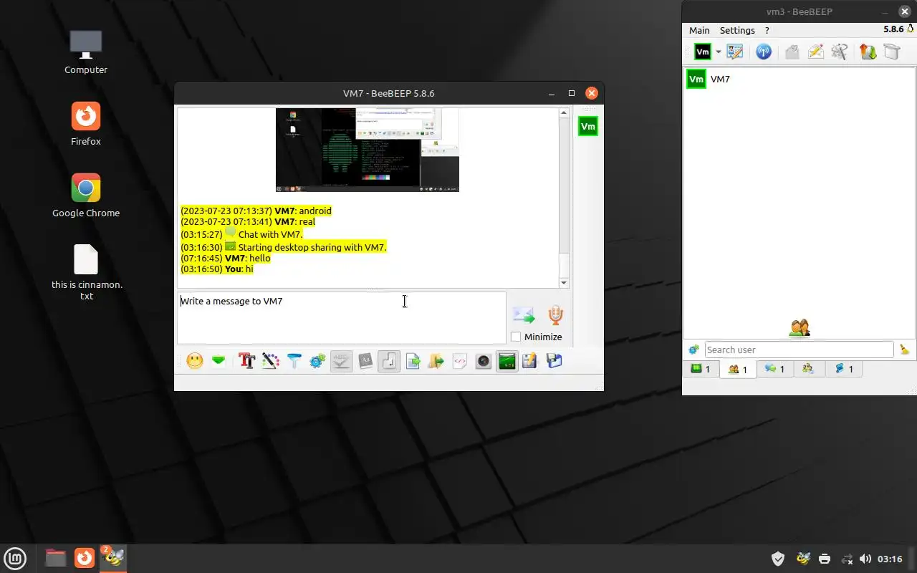Click the blue broadcast network icon
This screenshot has width=917, height=573.
(x=764, y=52)
